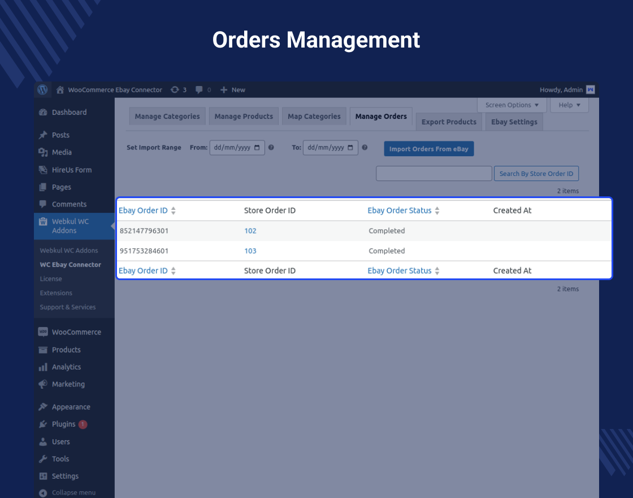Open comments via the admin bar bubble icon
This screenshot has height=498, width=633.
[198, 89]
